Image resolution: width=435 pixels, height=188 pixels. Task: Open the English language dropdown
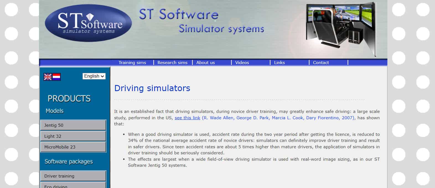pos(94,76)
